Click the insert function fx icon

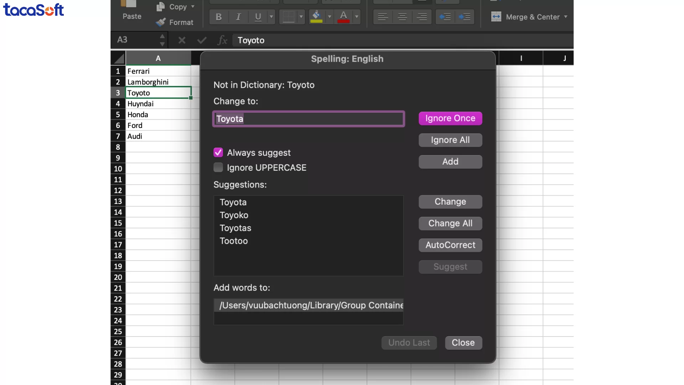[222, 40]
